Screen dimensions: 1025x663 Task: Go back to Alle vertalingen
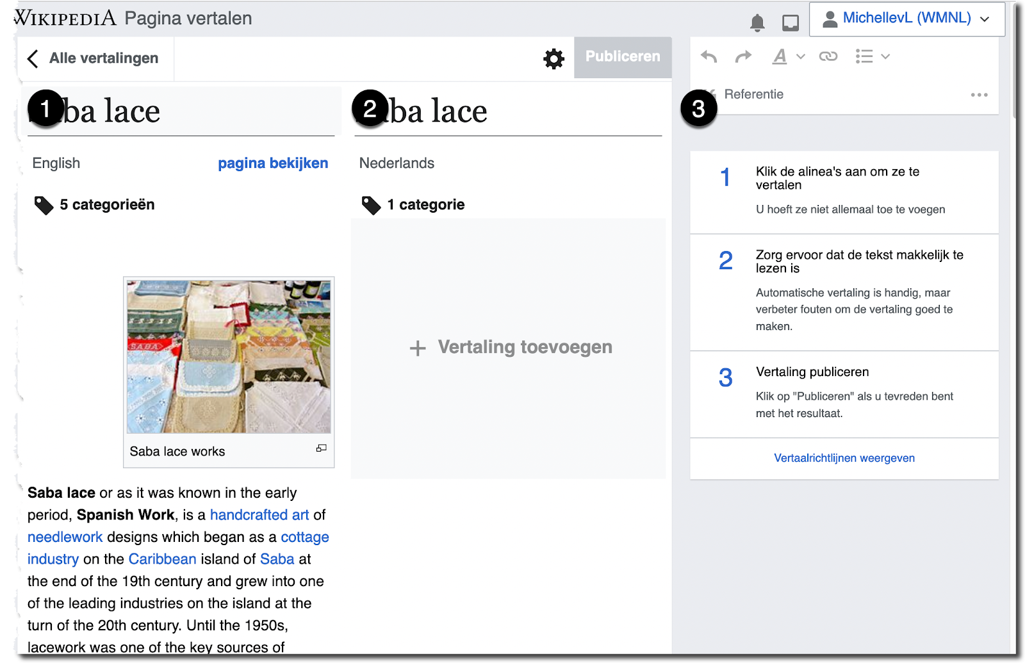(94, 58)
